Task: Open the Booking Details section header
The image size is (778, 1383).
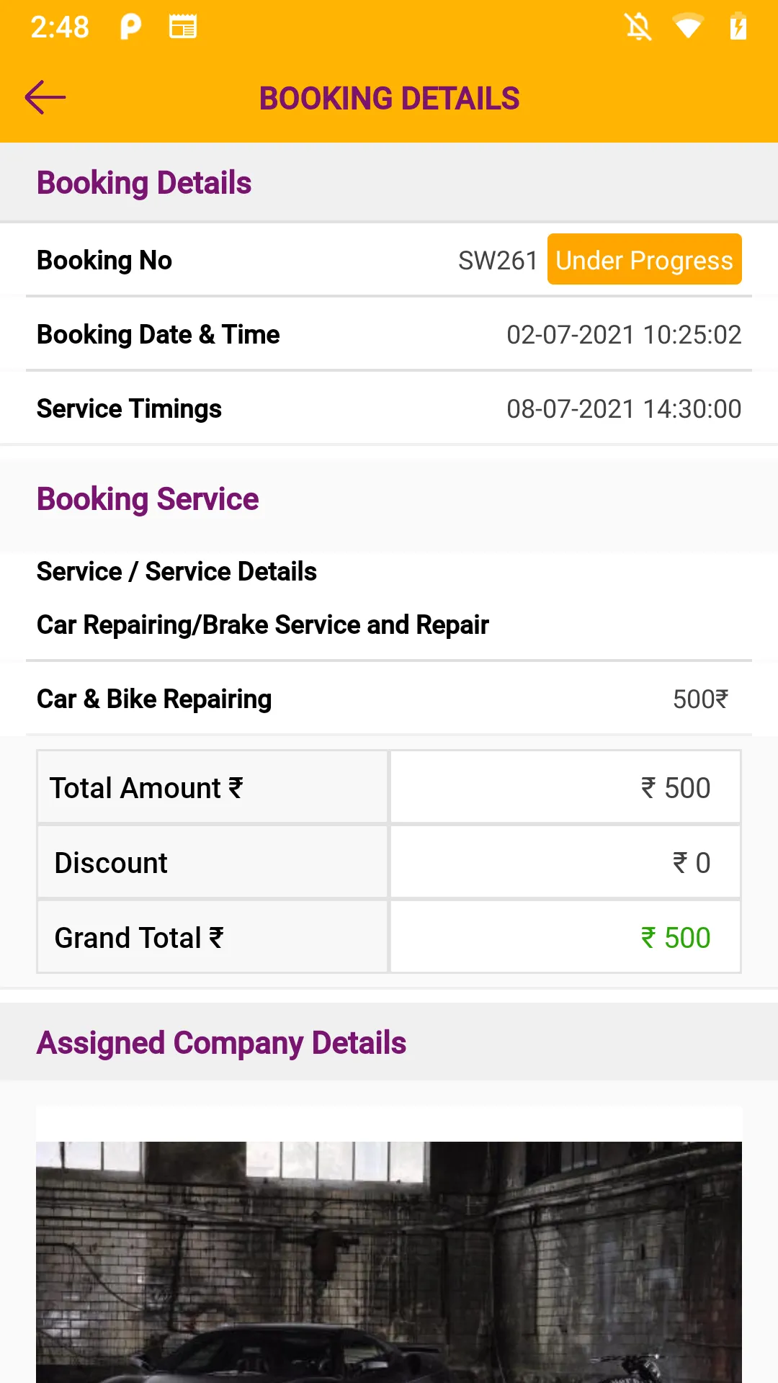Action: 389,182
